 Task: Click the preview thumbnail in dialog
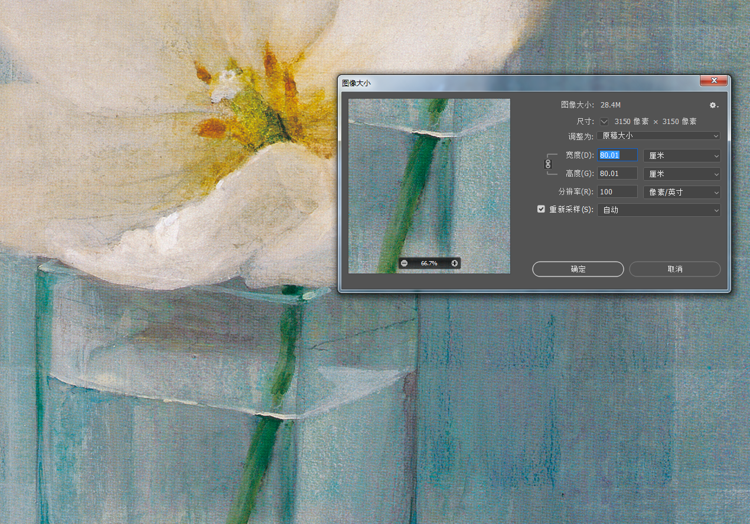[x=429, y=186]
